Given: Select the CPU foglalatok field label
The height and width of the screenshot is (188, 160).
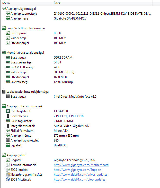Looking at the screenshot, I should (21, 111).
